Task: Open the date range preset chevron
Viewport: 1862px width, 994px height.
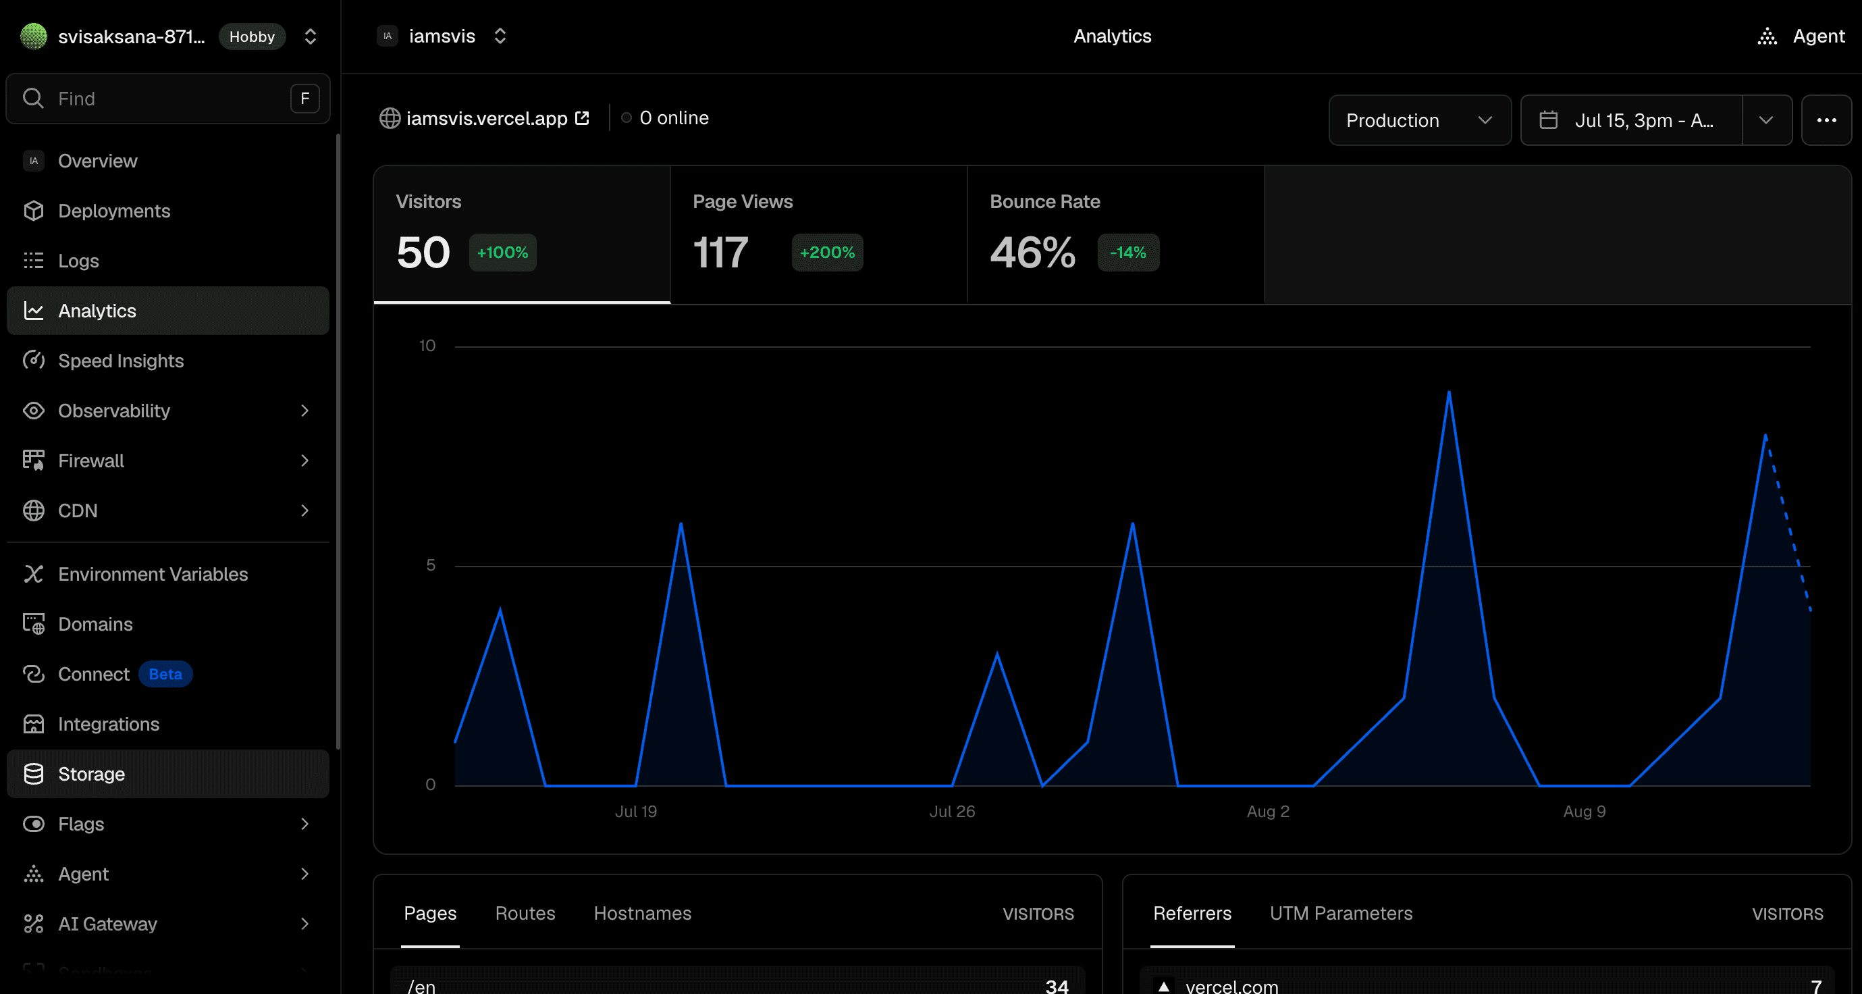Action: pos(1765,120)
